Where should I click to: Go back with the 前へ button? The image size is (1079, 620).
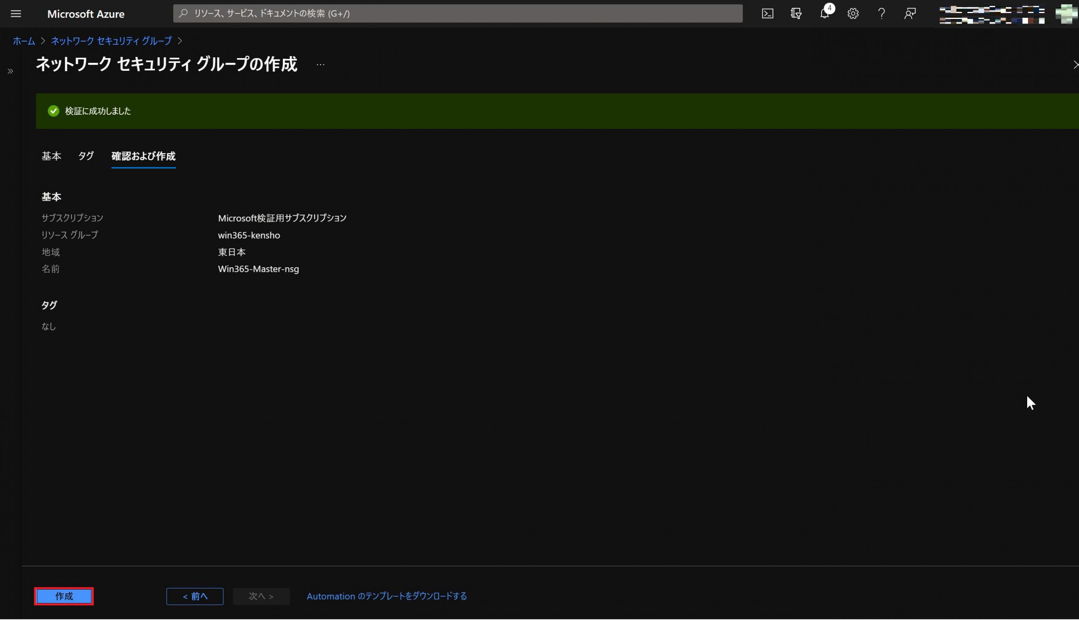195,596
